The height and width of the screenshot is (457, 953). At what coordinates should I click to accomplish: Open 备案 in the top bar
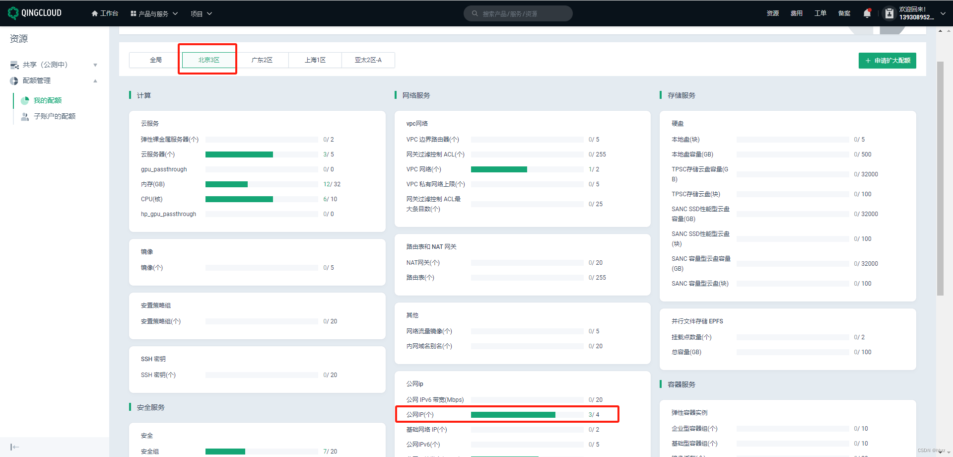point(844,13)
